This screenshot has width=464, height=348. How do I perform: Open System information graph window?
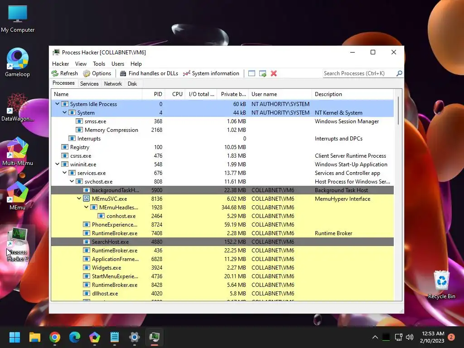[x=211, y=73]
